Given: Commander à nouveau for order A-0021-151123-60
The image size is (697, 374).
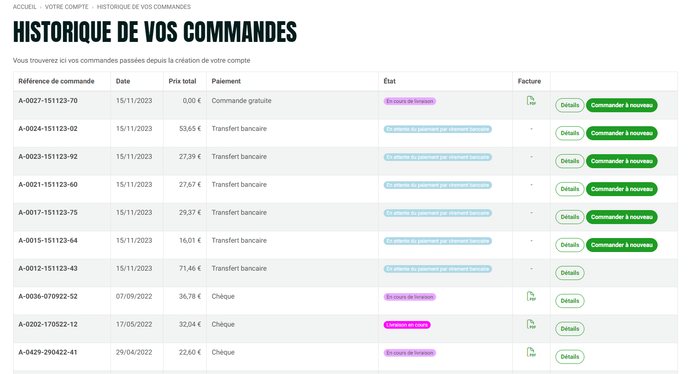Looking at the screenshot, I should coord(622,189).
